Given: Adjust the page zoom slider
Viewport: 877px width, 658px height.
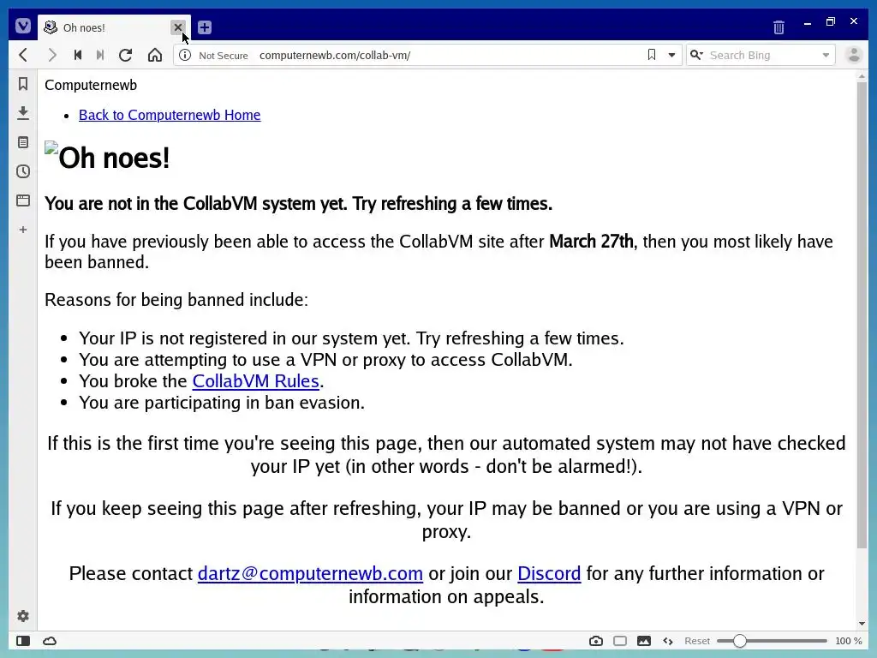Looking at the screenshot, I should [772, 641].
